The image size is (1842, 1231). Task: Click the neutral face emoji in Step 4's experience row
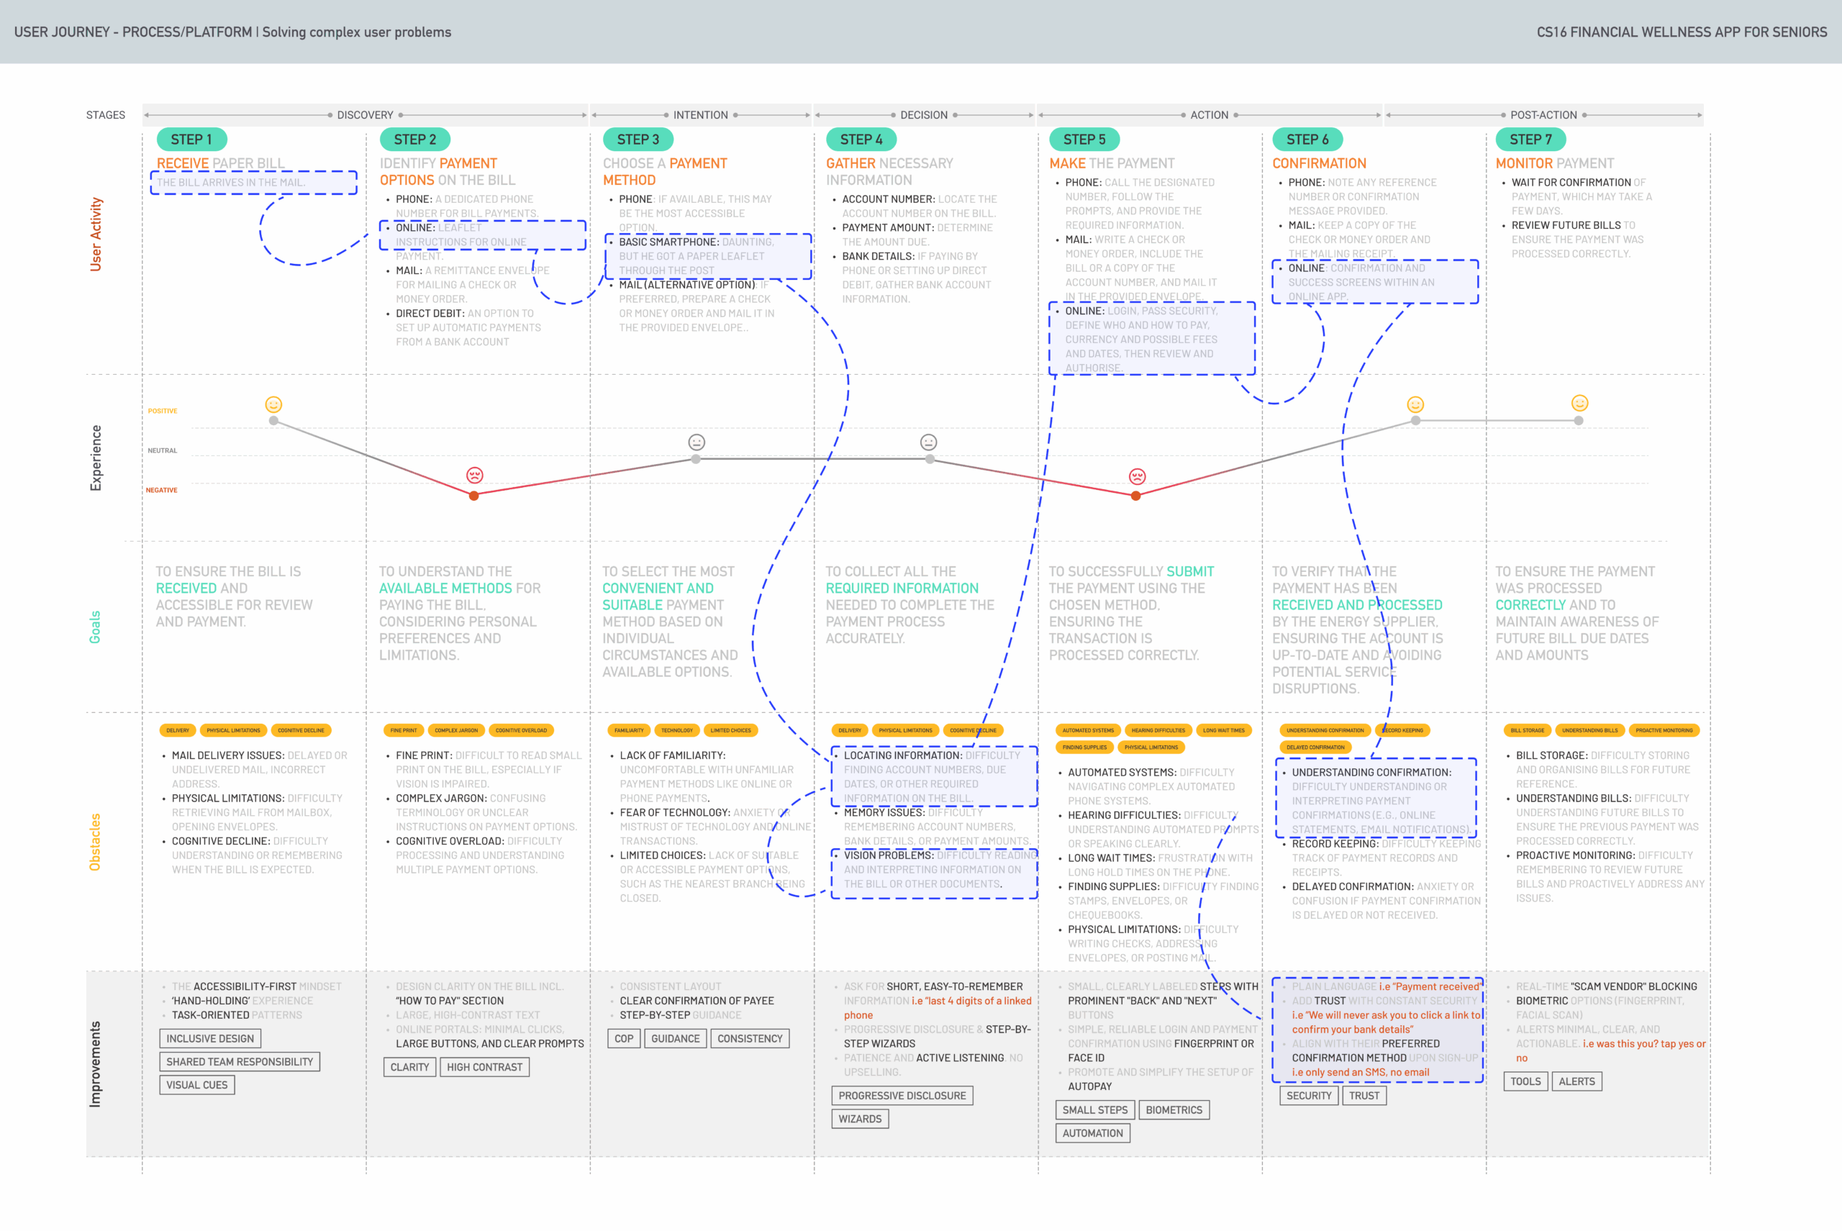point(928,442)
